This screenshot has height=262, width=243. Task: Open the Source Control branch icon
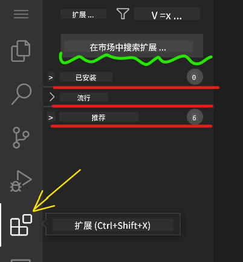click(x=21, y=137)
